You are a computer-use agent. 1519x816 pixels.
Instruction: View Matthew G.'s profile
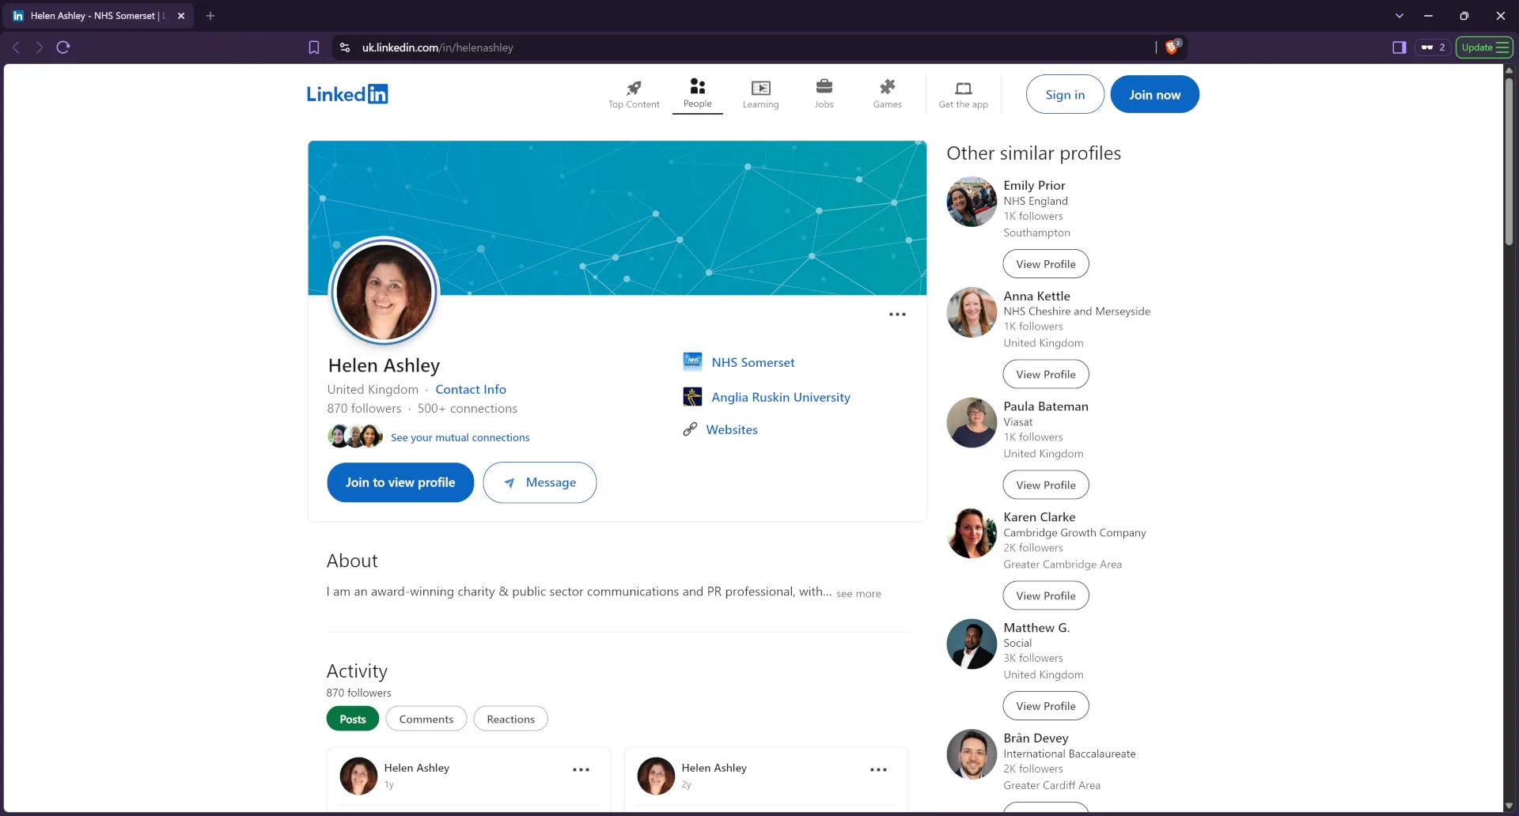[1046, 706]
